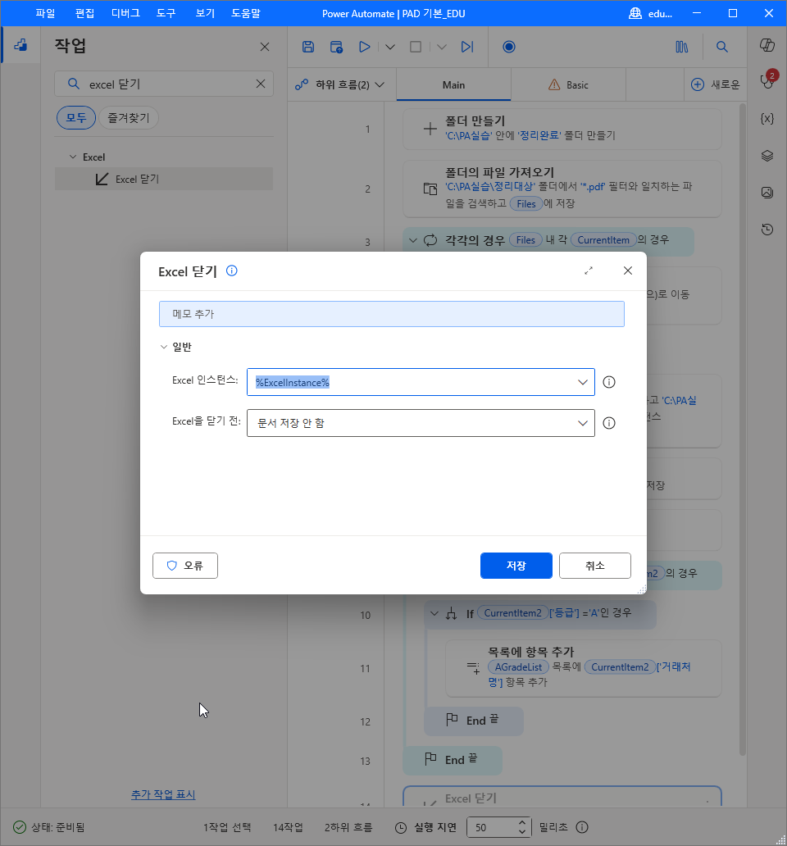Open the asset library books icon
This screenshot has width=787, height=846.
pos(682,47)
